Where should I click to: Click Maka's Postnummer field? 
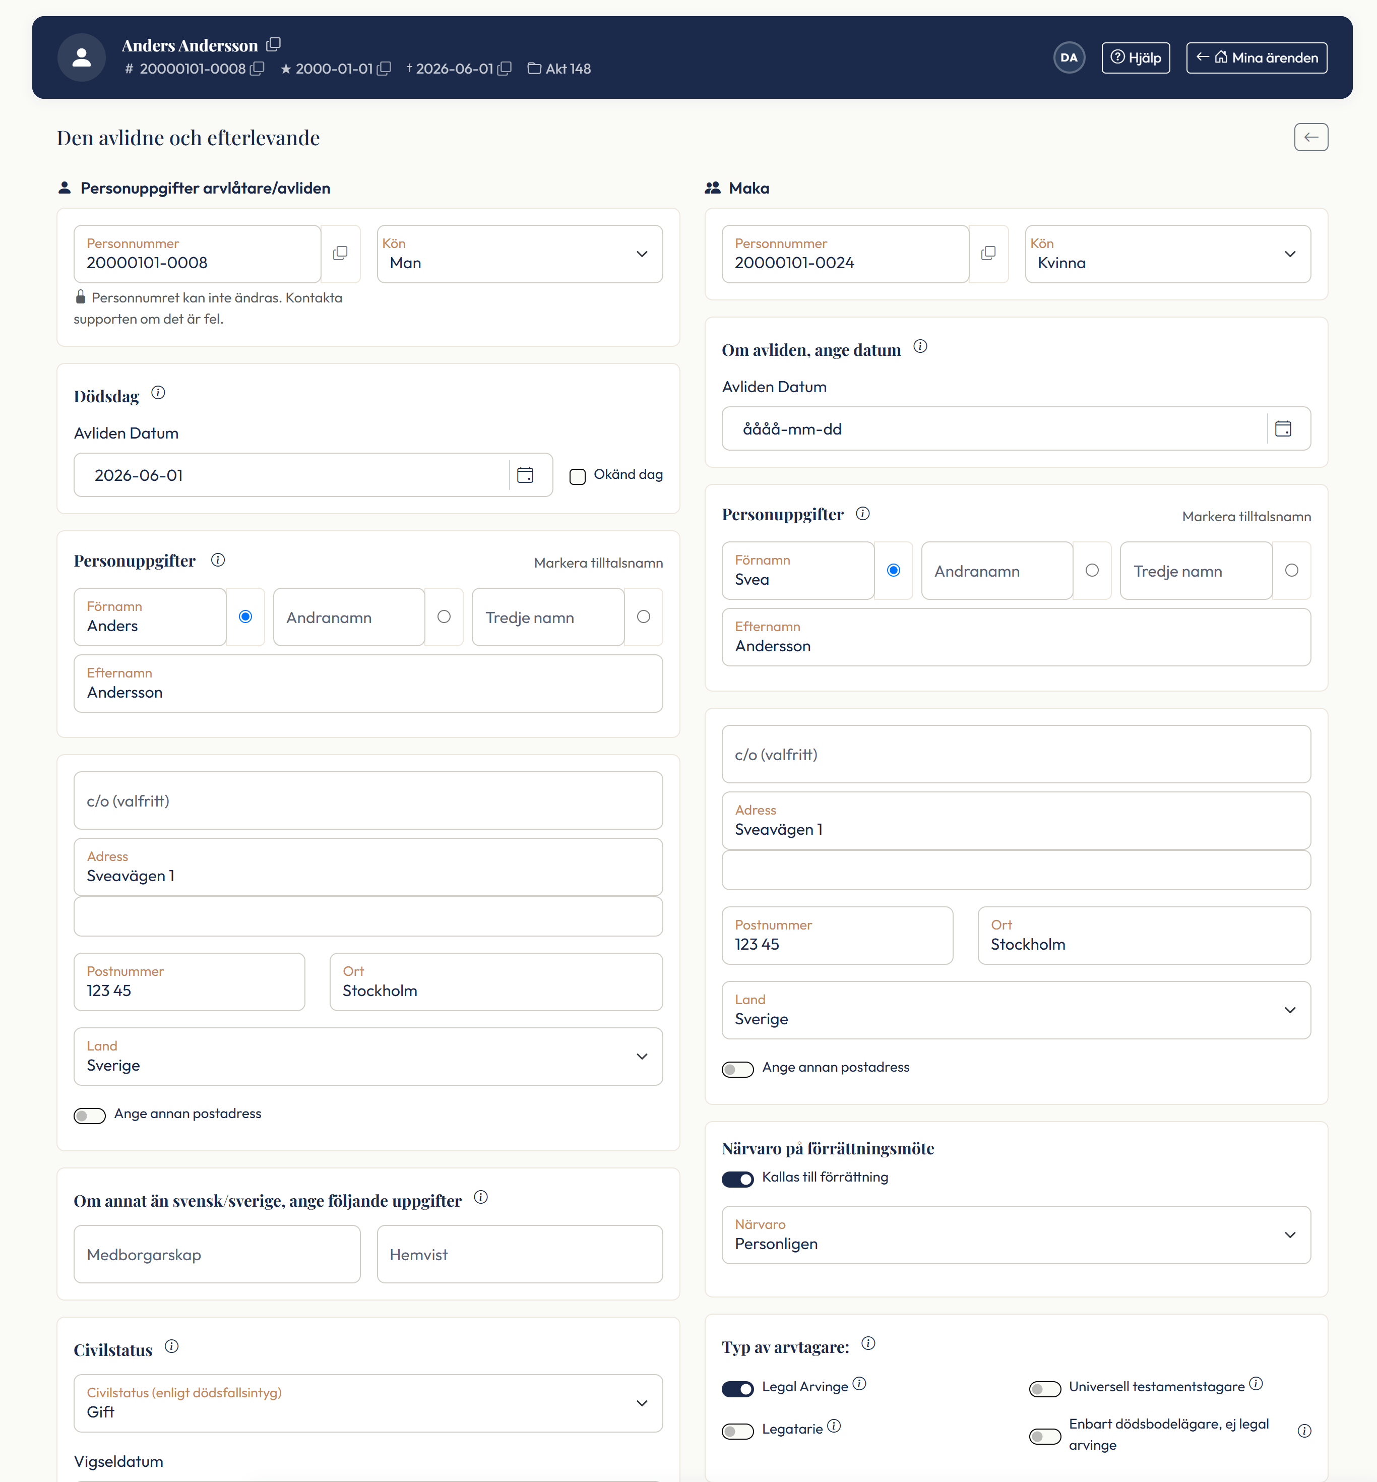coord(838,935)
